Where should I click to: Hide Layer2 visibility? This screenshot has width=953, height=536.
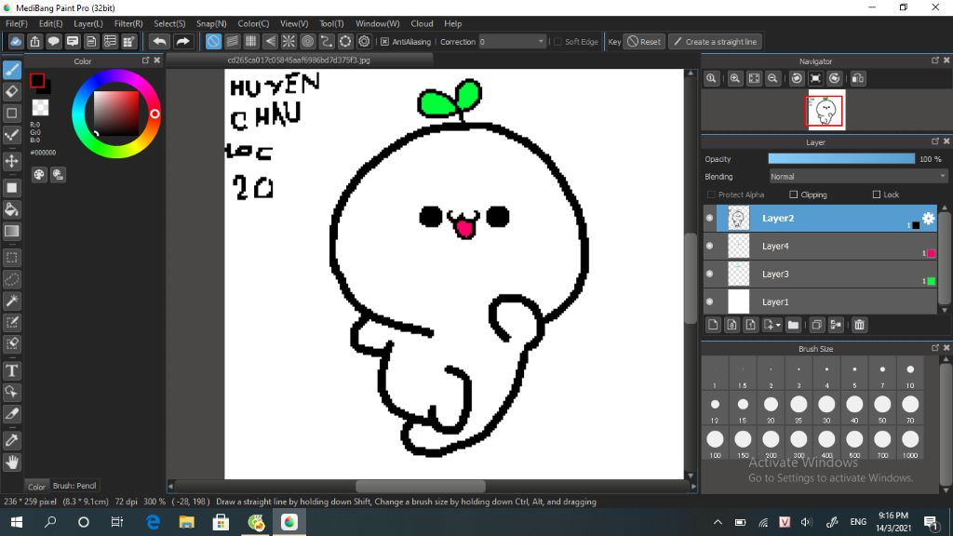[709, 218]
